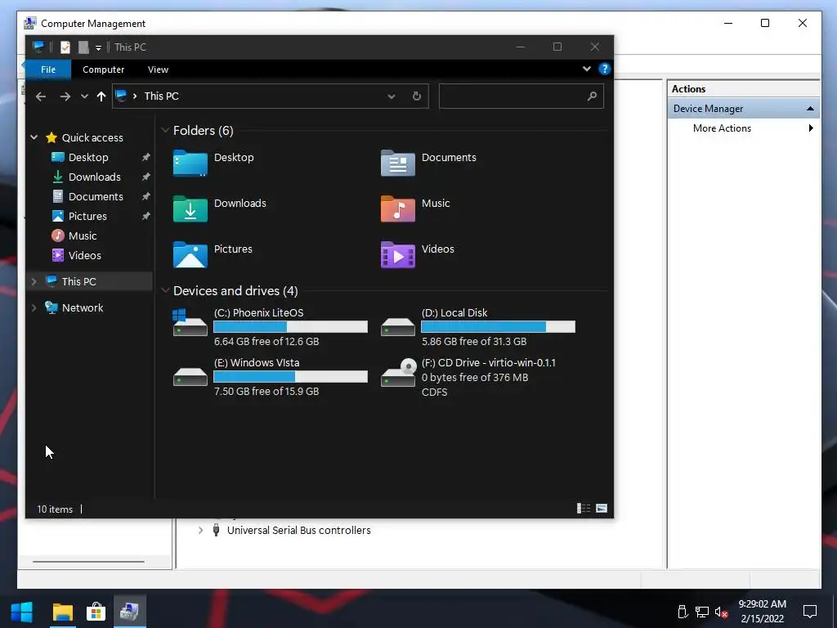Open the Music folder icon in Folders
Image resolution: width=837 pixels, height=628 pixels.
click(x=398, y=209)
